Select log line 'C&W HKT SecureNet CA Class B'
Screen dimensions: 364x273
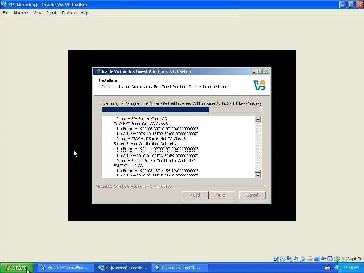click(x=141, y=124)
